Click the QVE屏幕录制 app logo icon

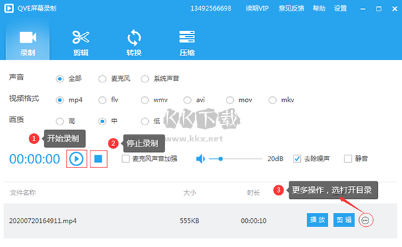[x=9, y=8]
